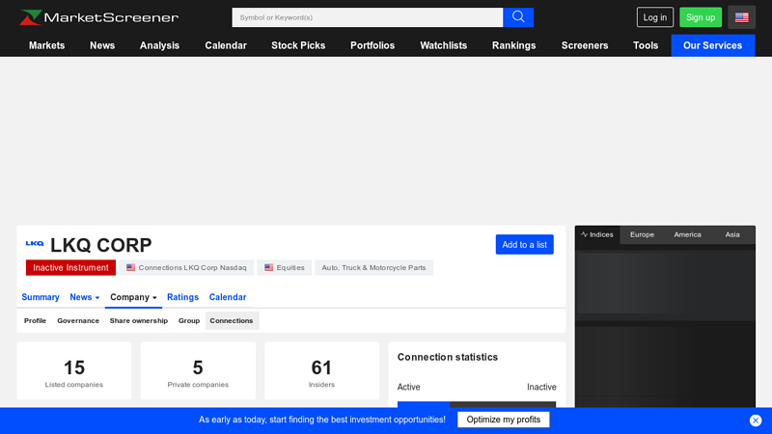
Task: Switch to the Indices tab
Action: (597, 234)
